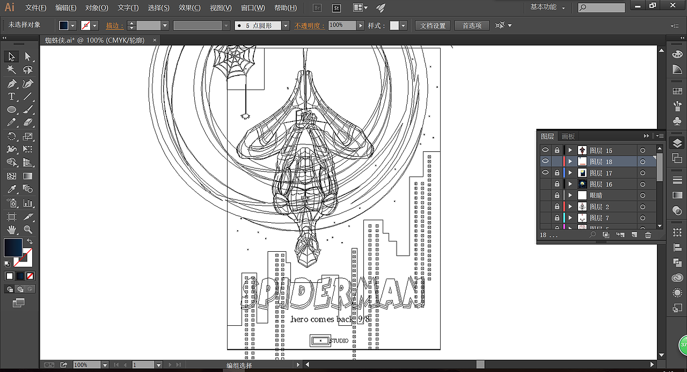The image size is (687, 372).
Task: Hide 图层 15 with its eye toggle
Action: 545,150
